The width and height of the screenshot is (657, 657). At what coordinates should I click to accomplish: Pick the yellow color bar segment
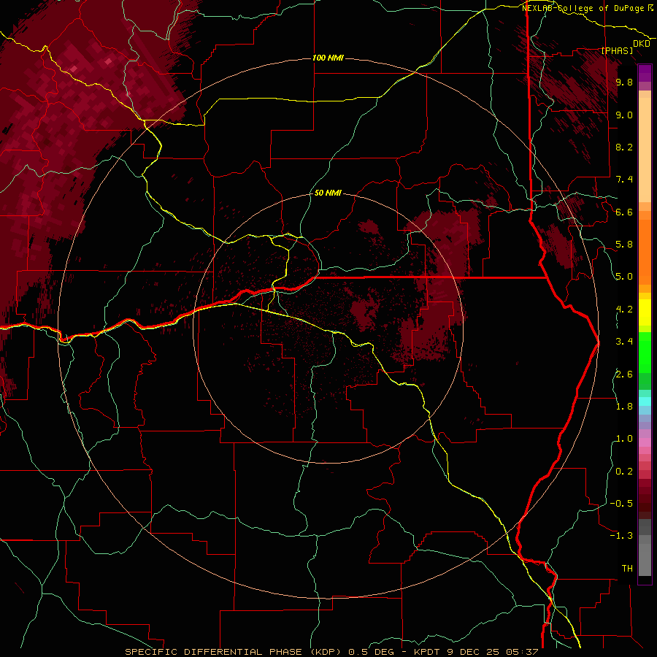[x=645, y=312]
